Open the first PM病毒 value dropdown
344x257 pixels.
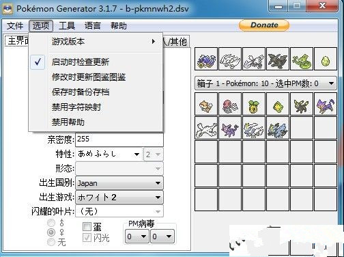[137, 236]
